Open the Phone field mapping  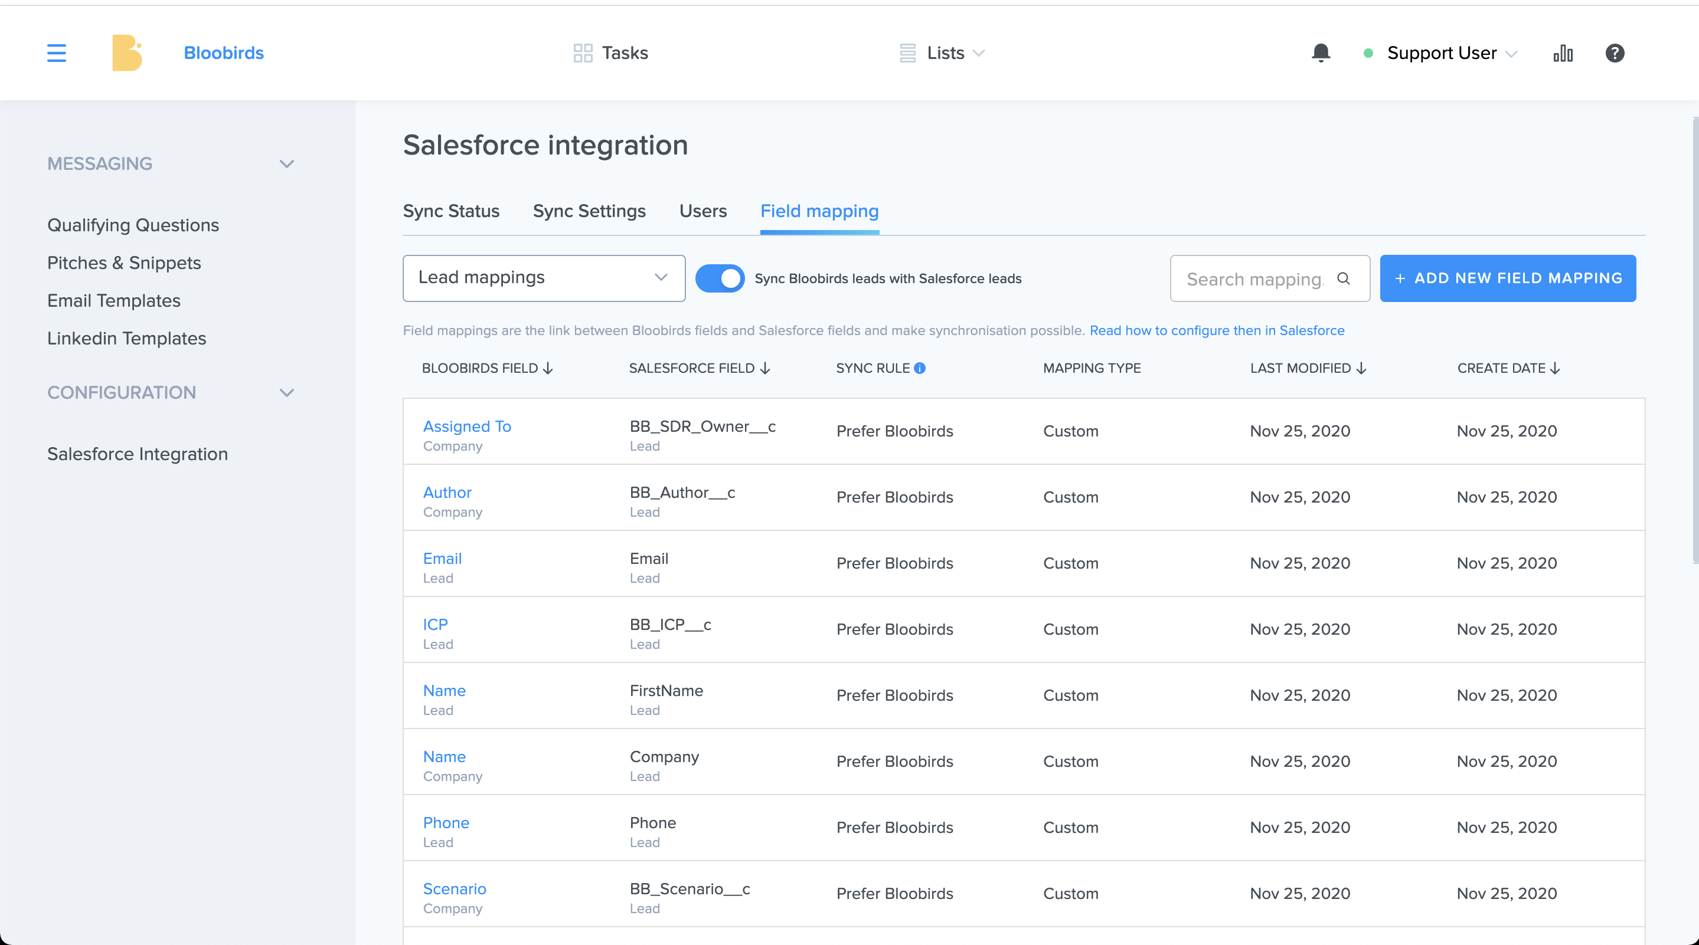point(446,822)
